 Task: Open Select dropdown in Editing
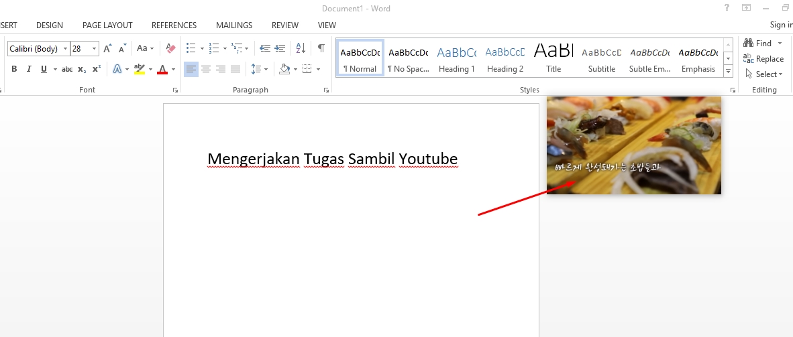pos(763,74)
